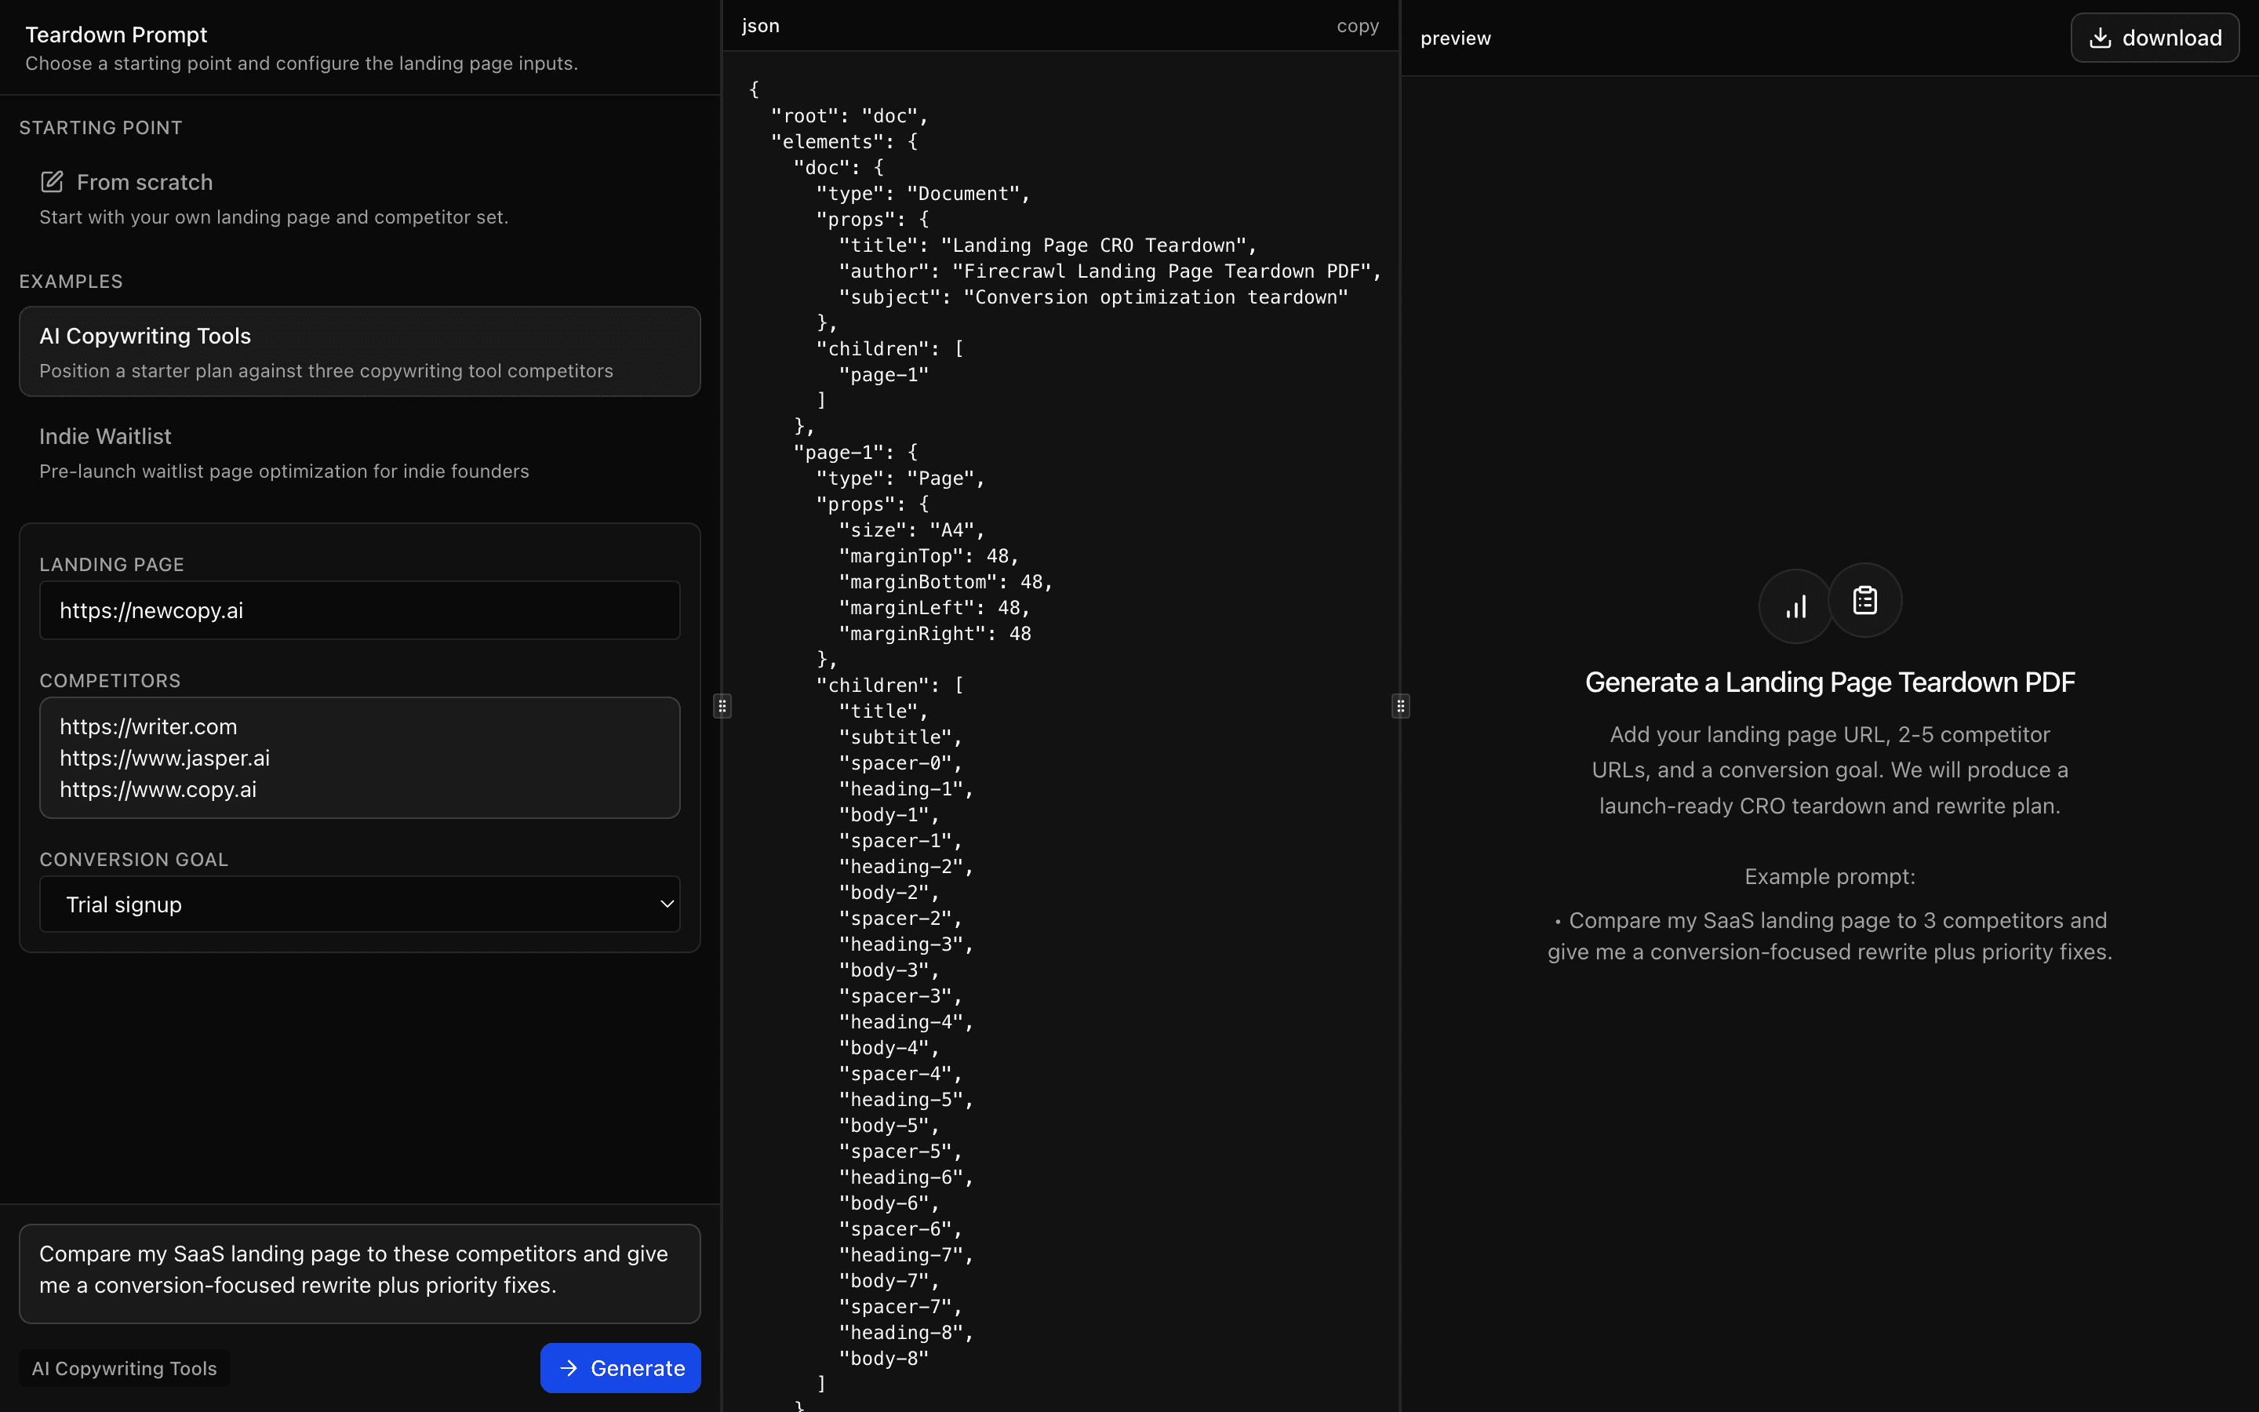Select the AI Copywriting Tools example card
The width and height of the screenshot is (2259, 1412).
(x=359, y=351)
